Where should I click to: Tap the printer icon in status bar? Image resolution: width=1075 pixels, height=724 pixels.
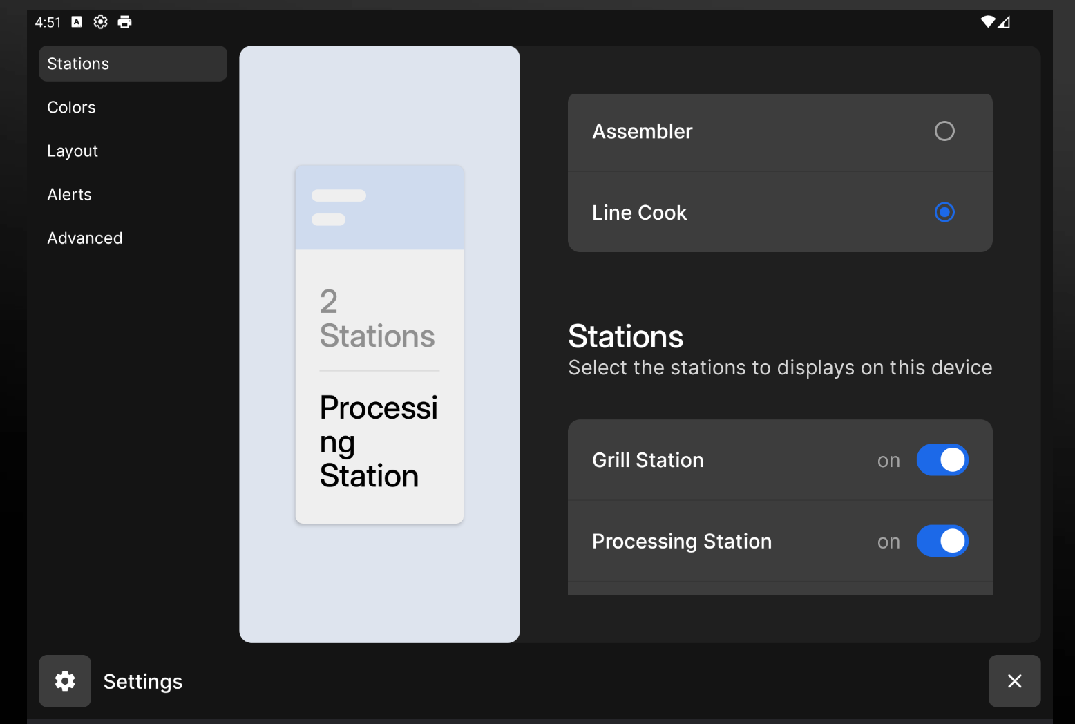[x=124, y=22]
